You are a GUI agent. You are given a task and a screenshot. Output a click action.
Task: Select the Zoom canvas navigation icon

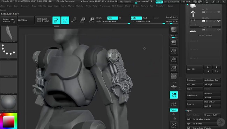(174, 51)
